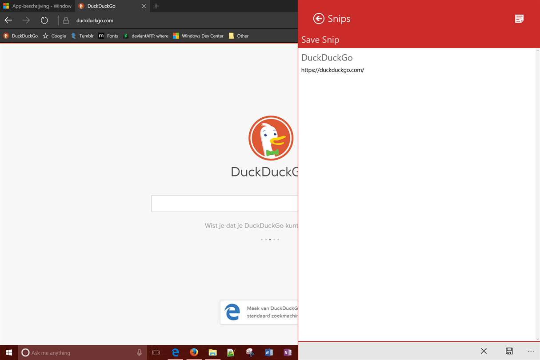Click the Cortana microphone icon

tap(139, 352)
